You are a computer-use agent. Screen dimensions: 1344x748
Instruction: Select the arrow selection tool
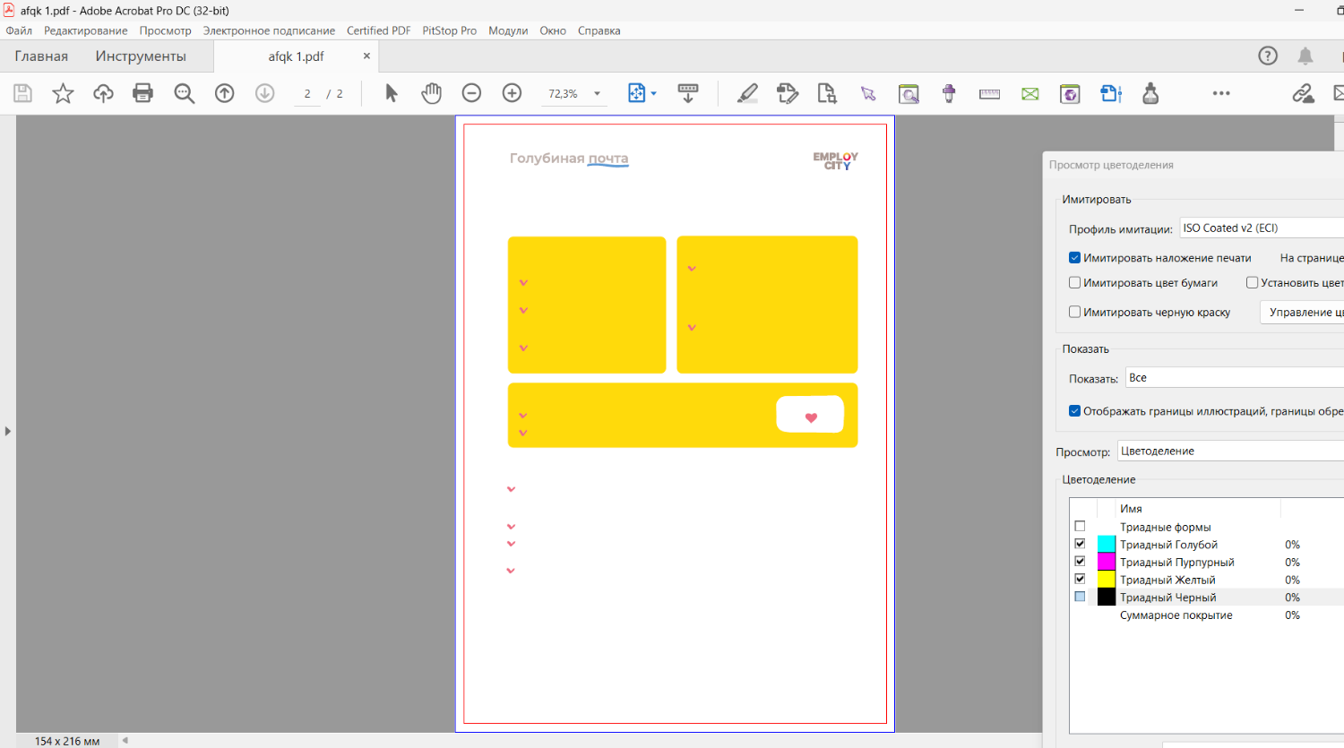click(x=392, y=93)
